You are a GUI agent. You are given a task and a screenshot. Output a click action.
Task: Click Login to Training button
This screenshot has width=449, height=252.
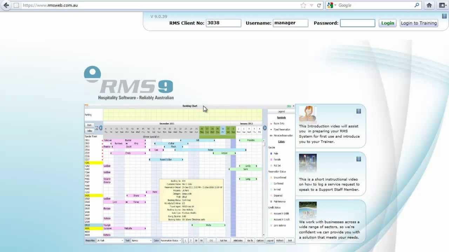pos(419,23)
